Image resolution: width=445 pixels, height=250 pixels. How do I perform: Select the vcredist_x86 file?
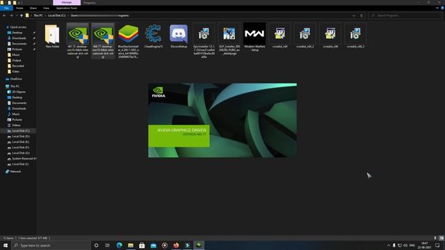coord(330,36)
